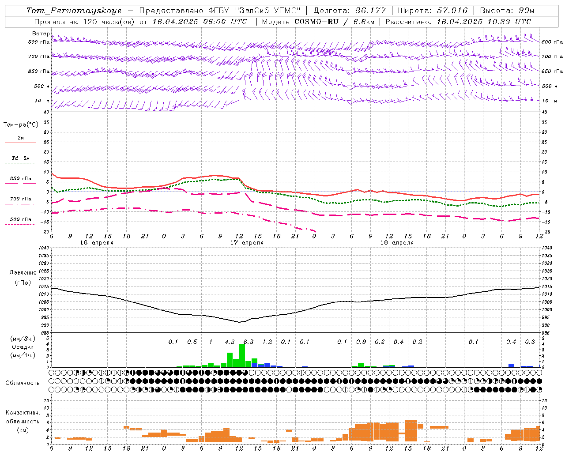
Task: Click the '0.3' precipitation value
Action: [530, 342]
